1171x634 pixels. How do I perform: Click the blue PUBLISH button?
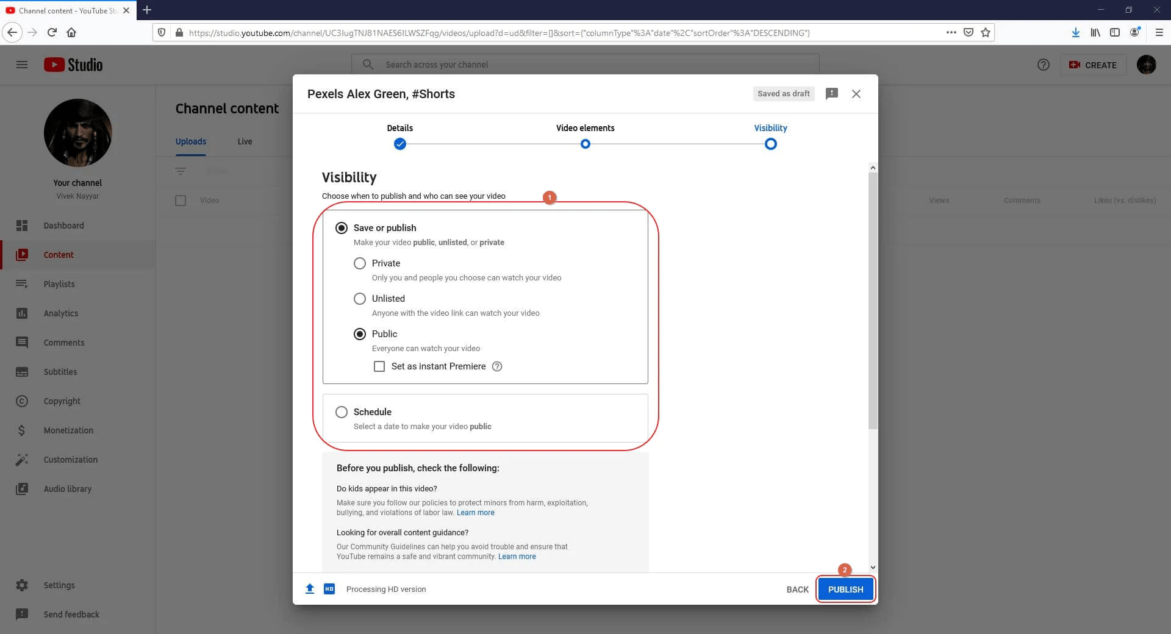(x=846, y=589)
